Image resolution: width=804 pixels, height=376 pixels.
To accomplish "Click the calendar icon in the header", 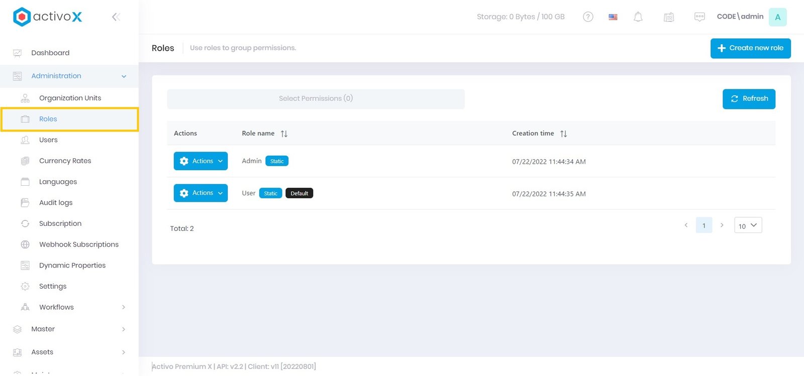I will 669,17.
